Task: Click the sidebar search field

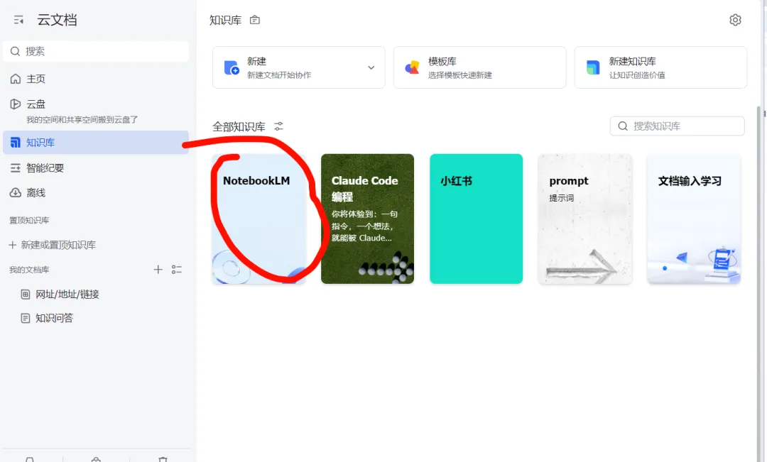Action: pyautogui.click(x=96, y=51)
